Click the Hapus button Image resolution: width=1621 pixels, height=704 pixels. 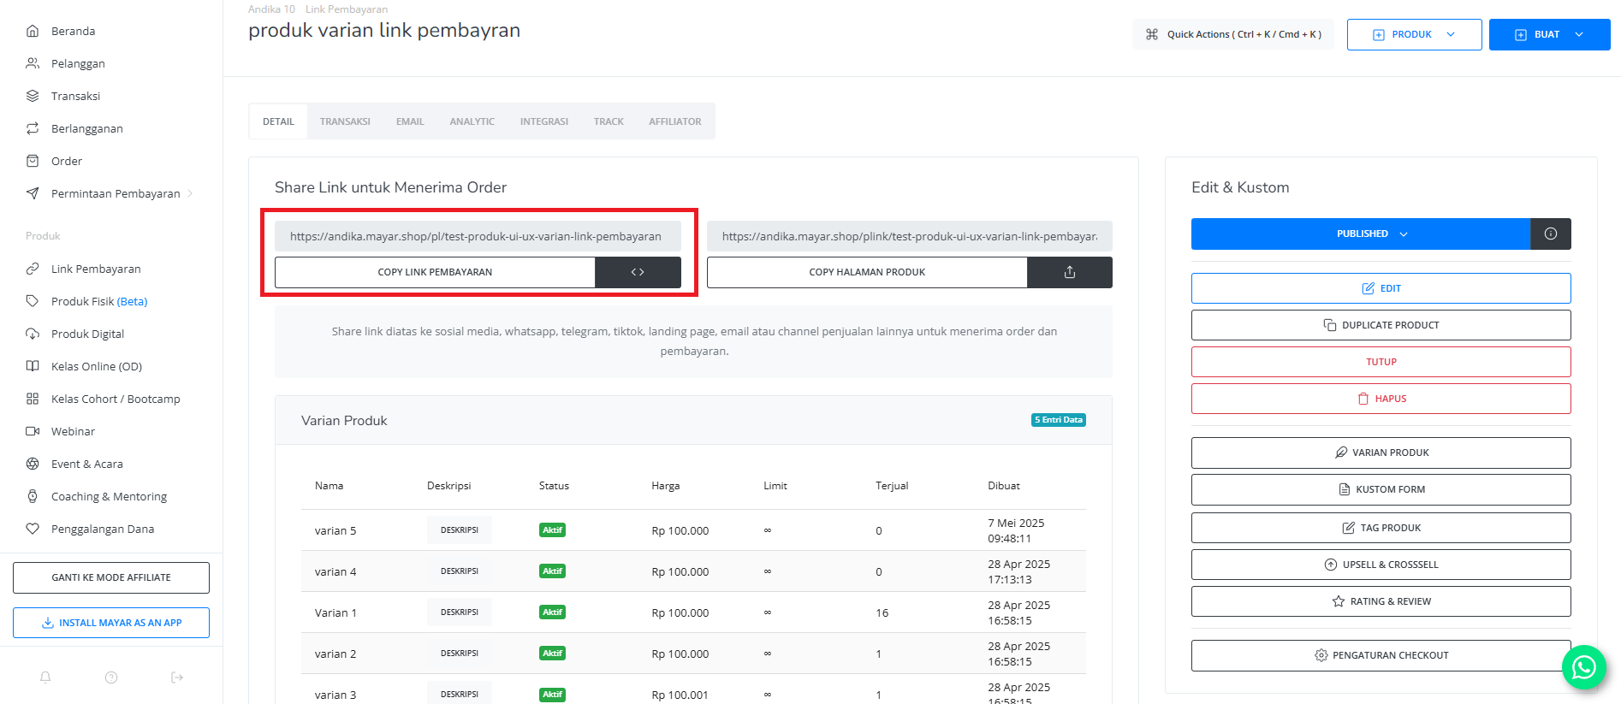1381,399
